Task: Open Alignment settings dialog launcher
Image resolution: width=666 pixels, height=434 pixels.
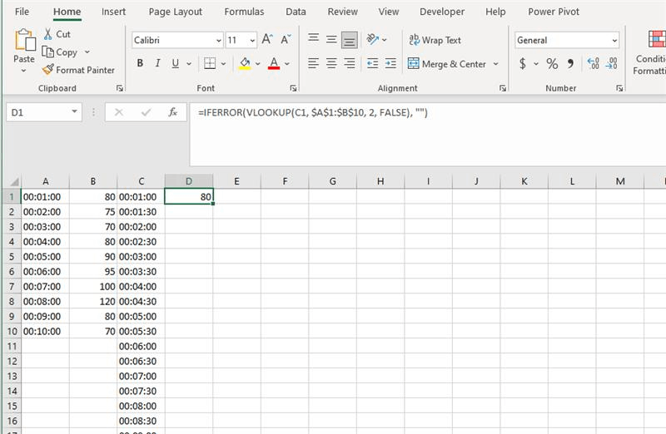Action: (x=503, y=88)
